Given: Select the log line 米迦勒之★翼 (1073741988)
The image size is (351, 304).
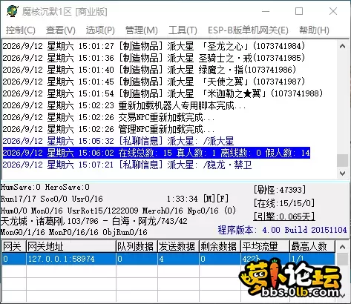Looking at the screenshot, I should coord(163,93).
